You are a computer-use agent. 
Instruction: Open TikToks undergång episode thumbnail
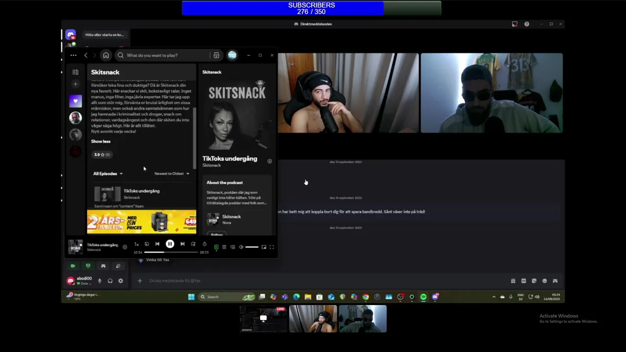[107, 194]
